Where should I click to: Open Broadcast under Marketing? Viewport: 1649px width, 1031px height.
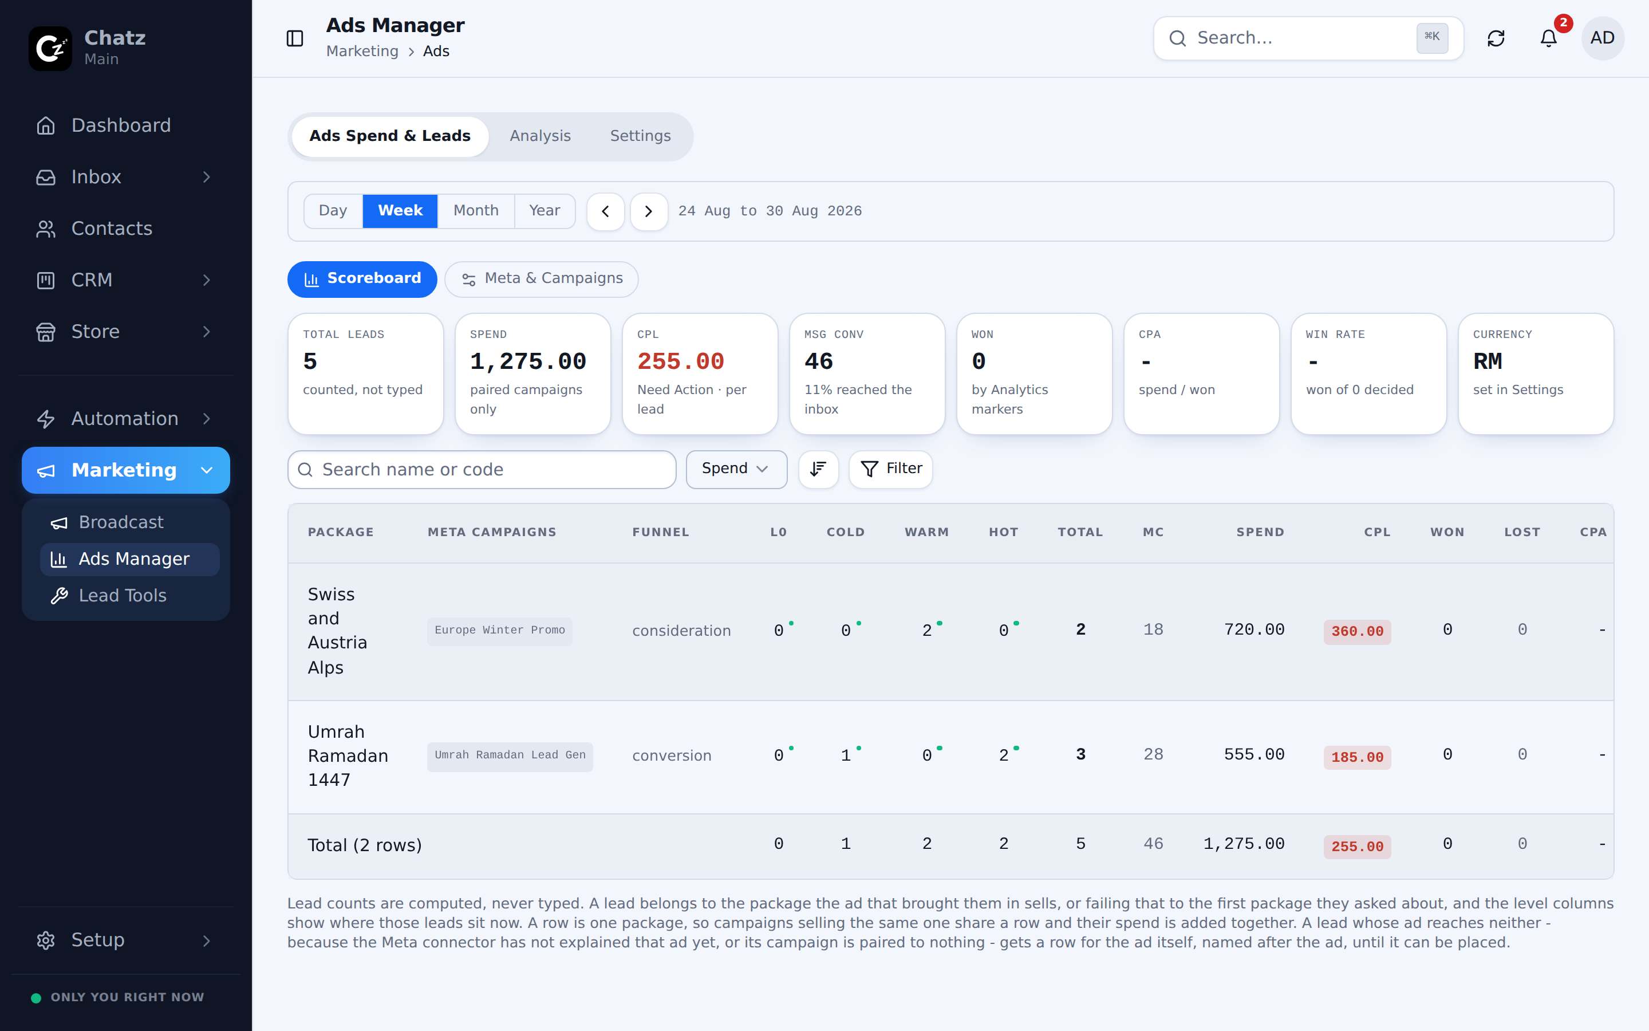(129, 522)
